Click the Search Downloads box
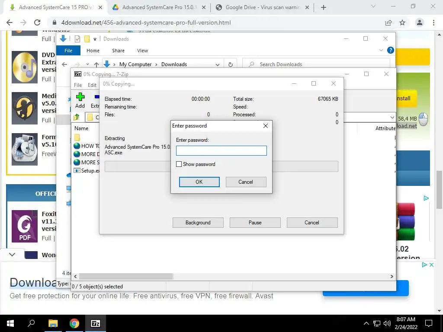 point(316,64)
